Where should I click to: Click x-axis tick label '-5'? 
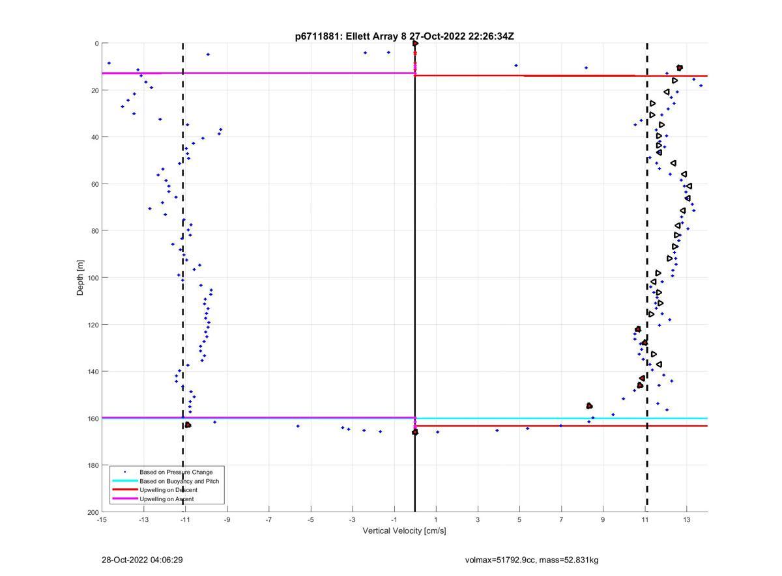[310, 519]
